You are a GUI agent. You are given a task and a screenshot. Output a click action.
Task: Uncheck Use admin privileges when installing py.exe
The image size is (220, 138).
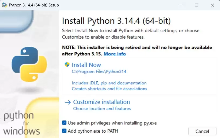[64, 123]
